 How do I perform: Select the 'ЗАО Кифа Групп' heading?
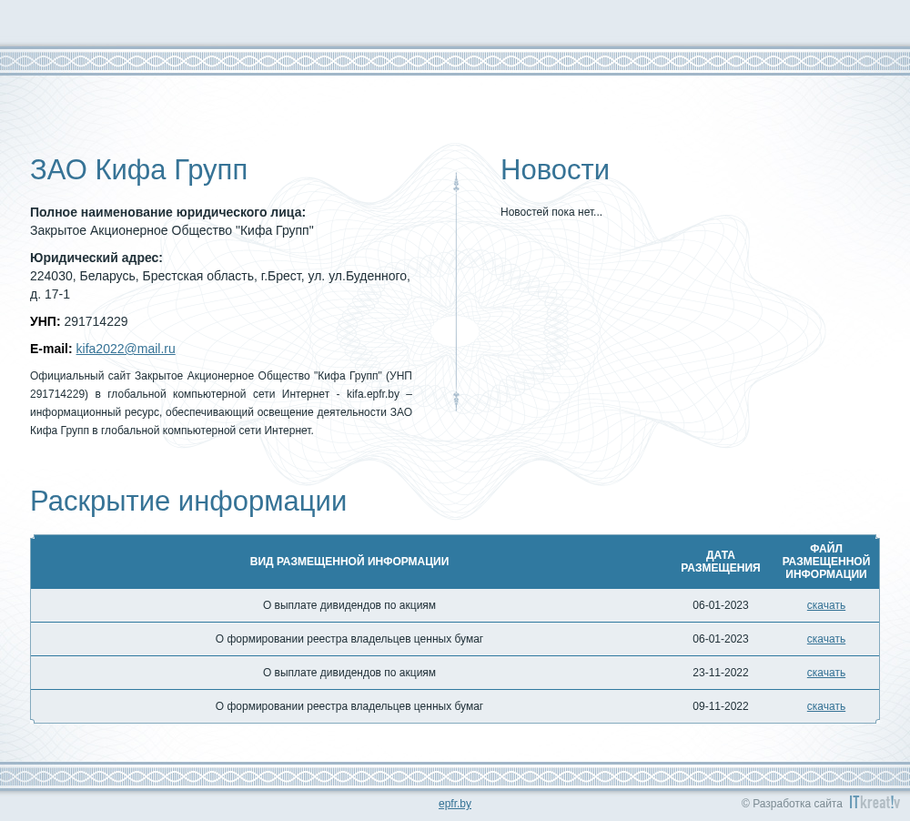[138, 170]
